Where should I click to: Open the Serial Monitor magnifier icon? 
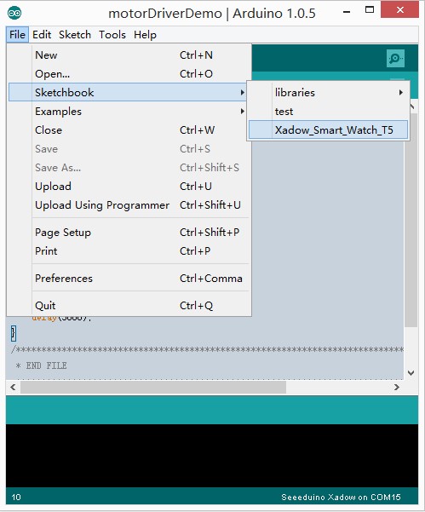(395, 58)
